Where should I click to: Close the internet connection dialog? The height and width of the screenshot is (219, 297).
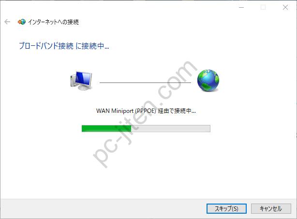tap(285, 7)
